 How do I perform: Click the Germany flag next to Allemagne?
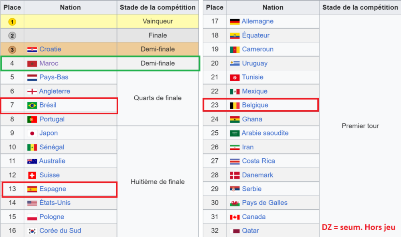tap(235, 22)
